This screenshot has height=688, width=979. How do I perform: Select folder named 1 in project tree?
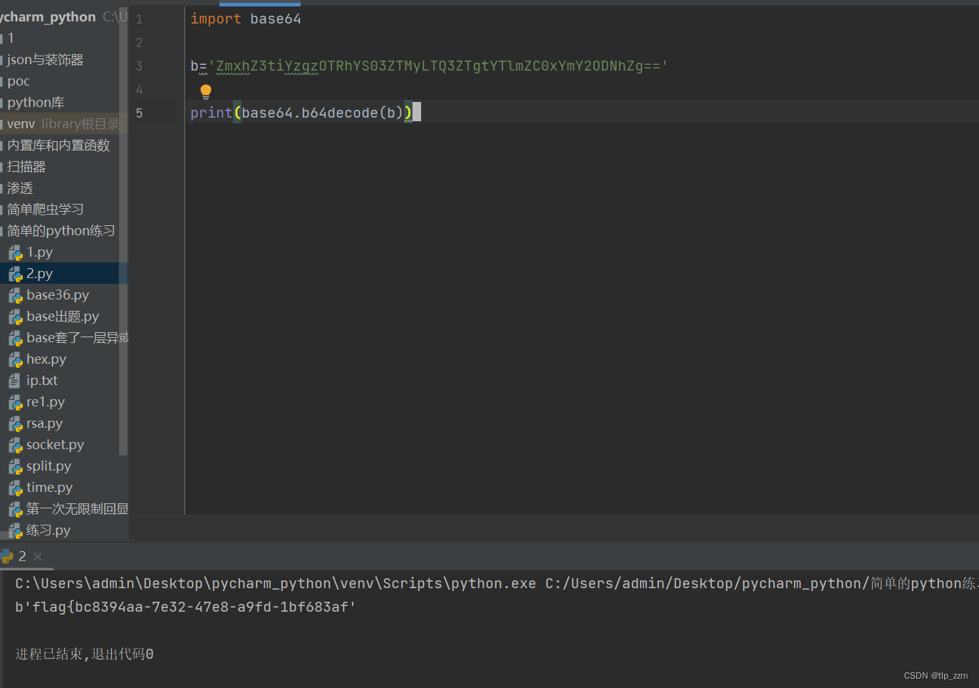click(11, 38)
